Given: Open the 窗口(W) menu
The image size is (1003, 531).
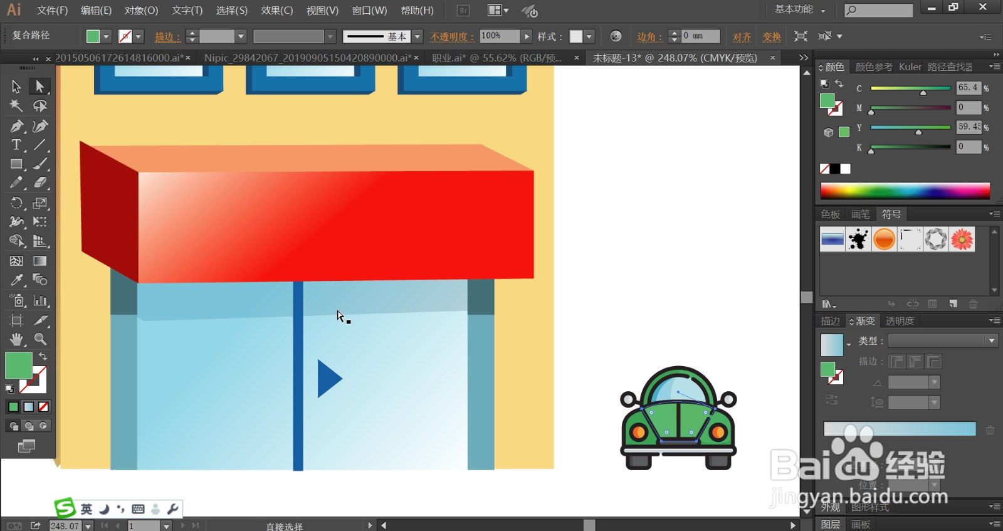Looking at the screenshot, I should coord(369,11).
